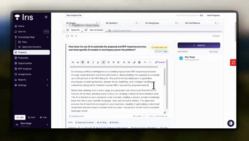Go to Projects in the sidebar
249x141 pixels.
click(x=32, y=52)
